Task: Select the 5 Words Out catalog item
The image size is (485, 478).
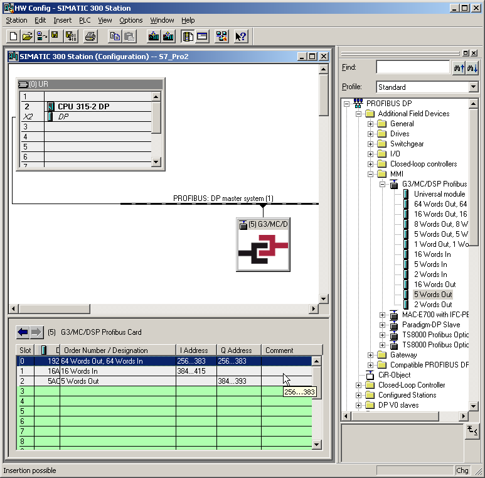Action: click(x=433, y=295)
